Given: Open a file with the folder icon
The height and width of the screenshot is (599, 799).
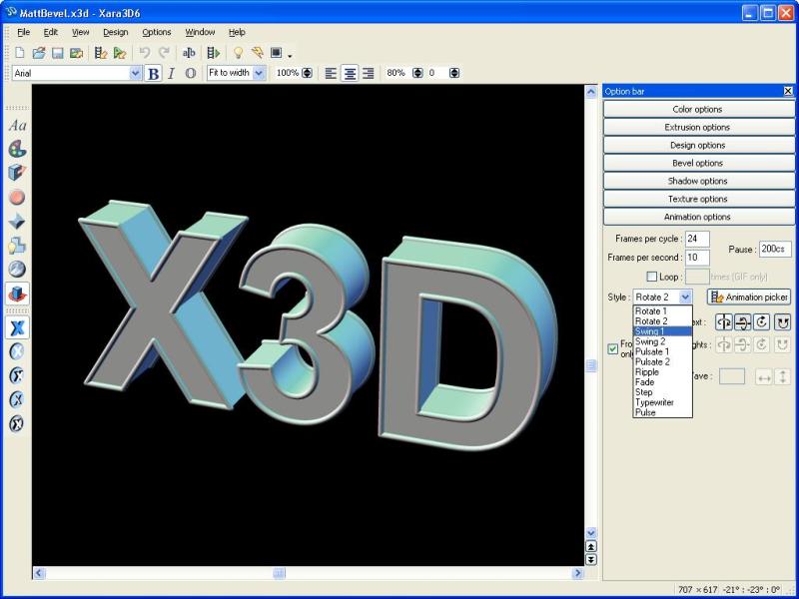Looking at the screenshot, I should [x=39, y=53].
